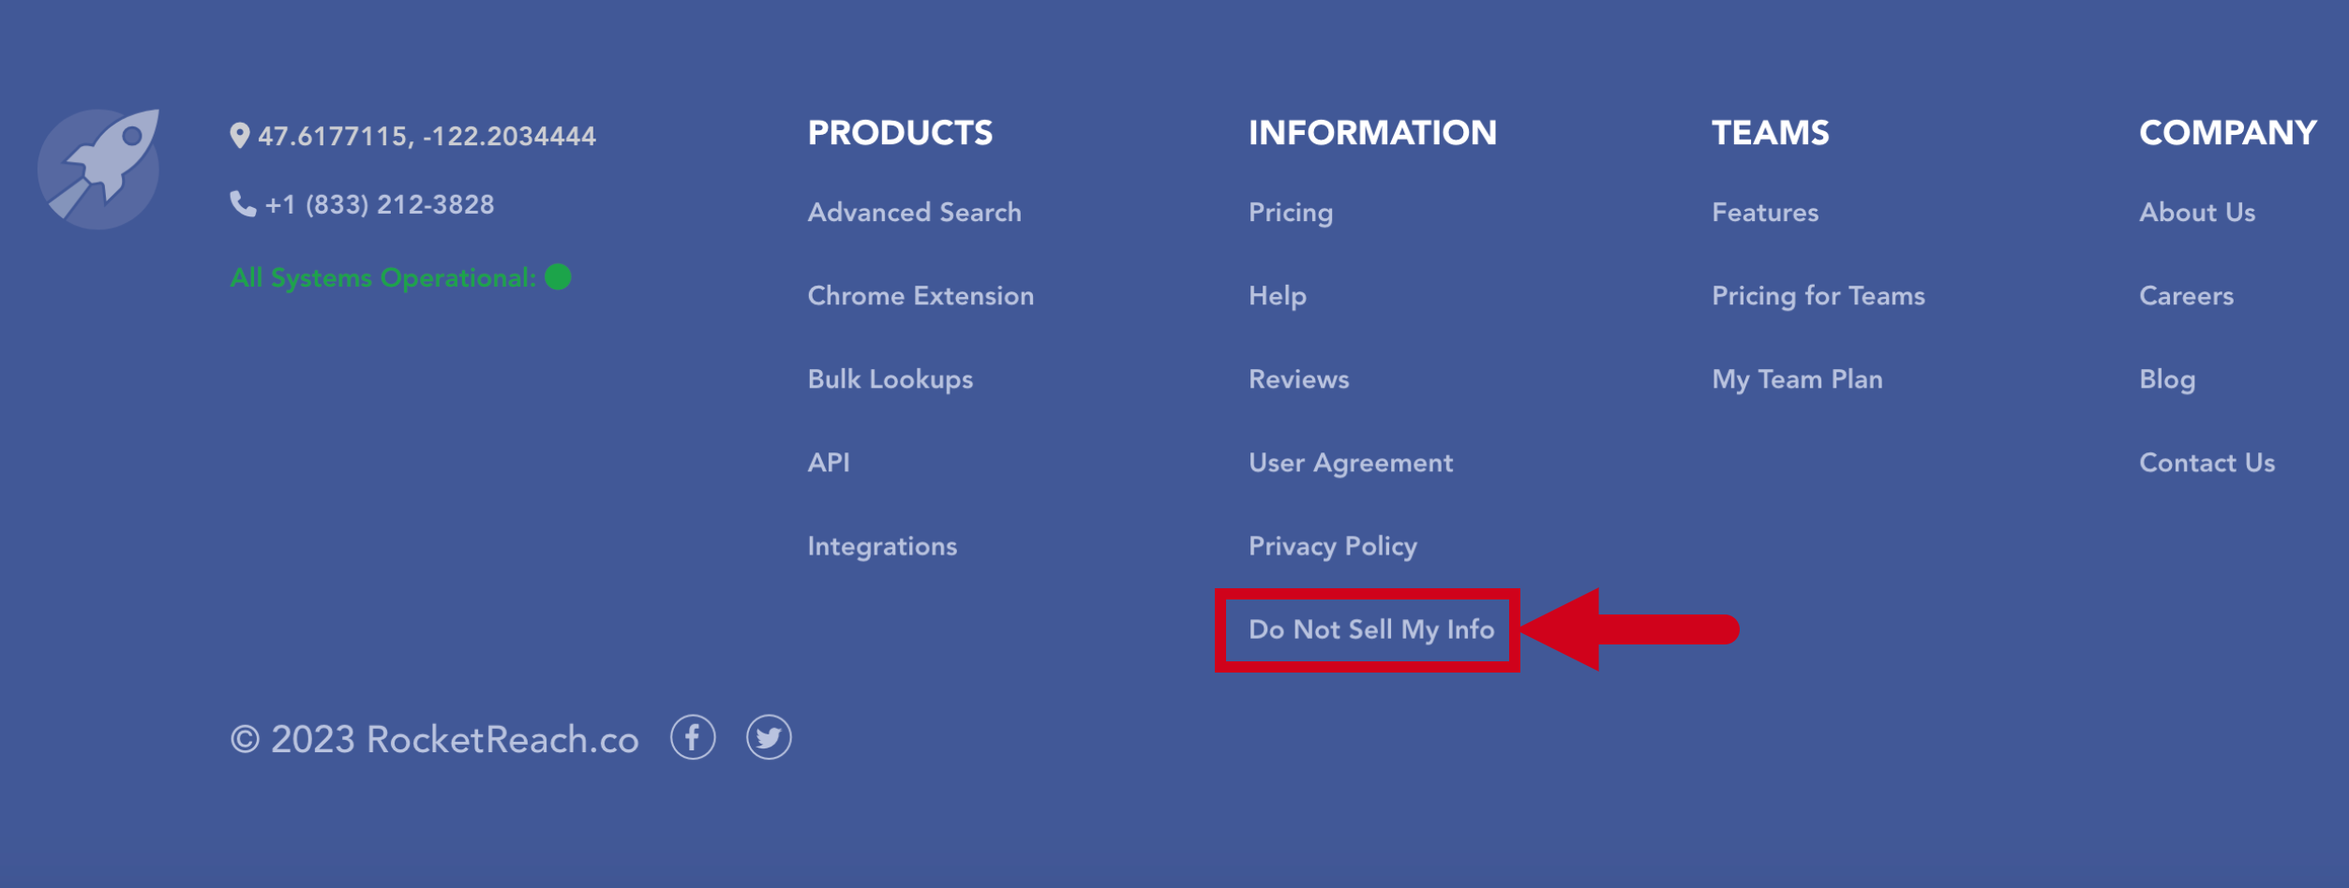Image resolution: width=2349 pixels, height=888 pixels.
Task: Click Do Not Sell My Info
Action: 1370,630
